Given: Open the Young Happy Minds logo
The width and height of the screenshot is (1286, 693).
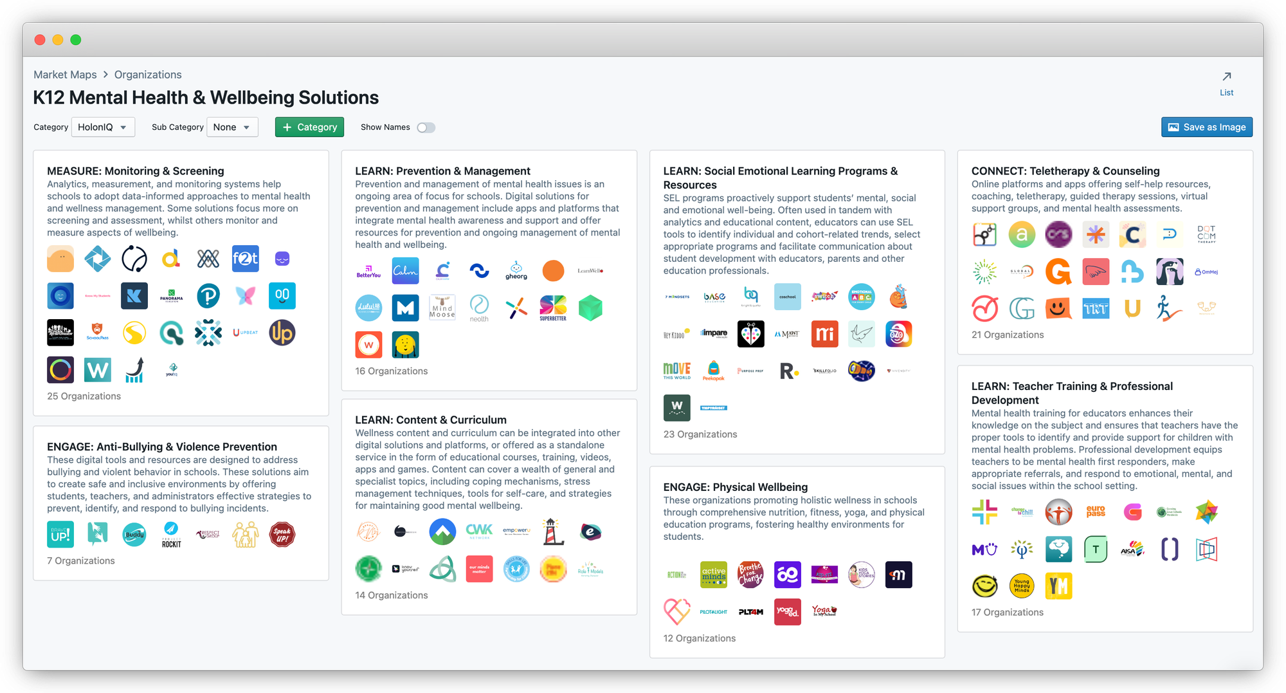Looking at the screenshot, I should coord(1022,586).
